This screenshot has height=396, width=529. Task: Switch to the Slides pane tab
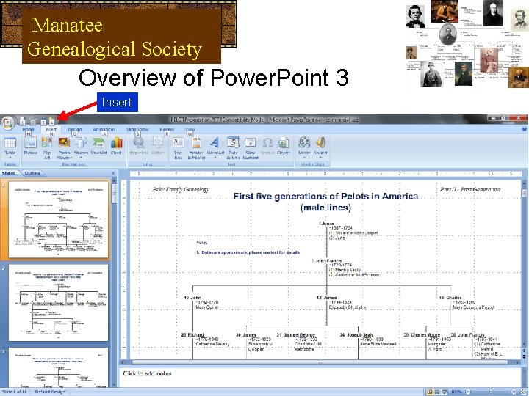click(x=9, y=173)
